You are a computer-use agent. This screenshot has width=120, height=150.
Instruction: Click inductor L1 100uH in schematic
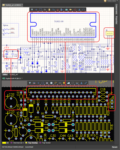click(x=27, y=53)
